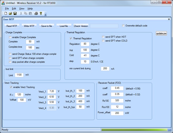The image size is (173, 133).
Task: Toggle send Charge Status 100 checkbox
Action: (x=10, y=54)
